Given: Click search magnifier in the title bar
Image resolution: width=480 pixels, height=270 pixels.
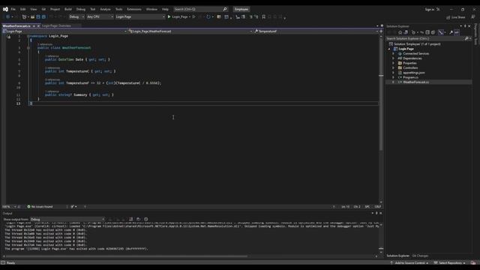Looking at the screenshot, I should (225, 9).
